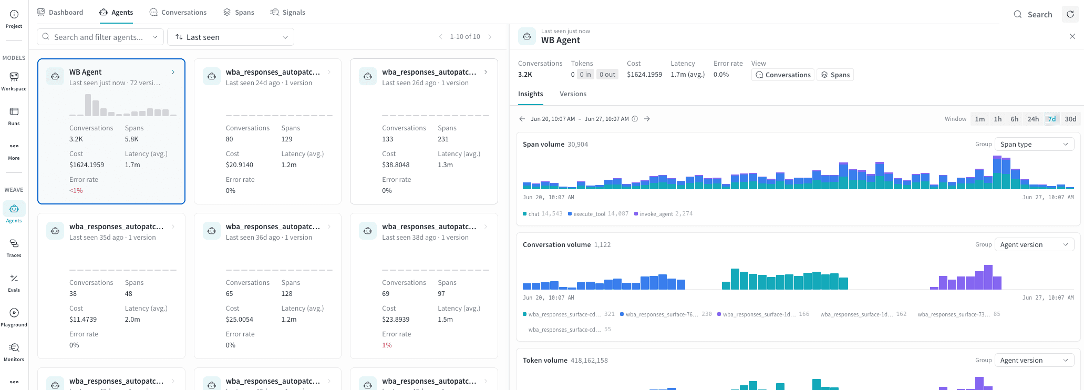Screen dimensions: 1084x390
Task: Switch to the Insights tab
Action: (x=531, y=94)
